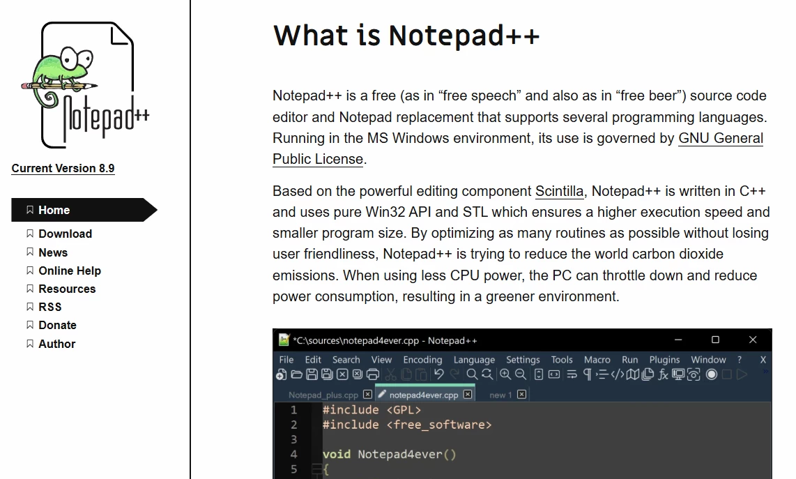
Task: Click the Find magnifier icon
Action: pyautogui.click(x=472, y=374)
